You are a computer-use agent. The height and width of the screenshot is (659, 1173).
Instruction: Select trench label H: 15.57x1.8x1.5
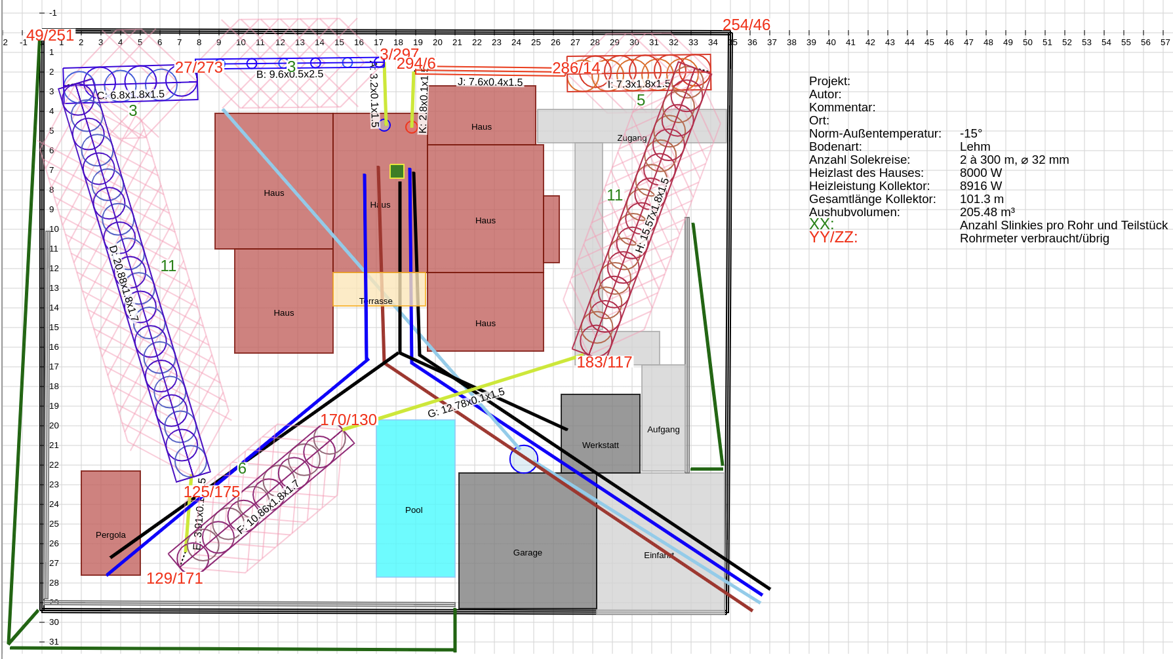click(652, 215)
